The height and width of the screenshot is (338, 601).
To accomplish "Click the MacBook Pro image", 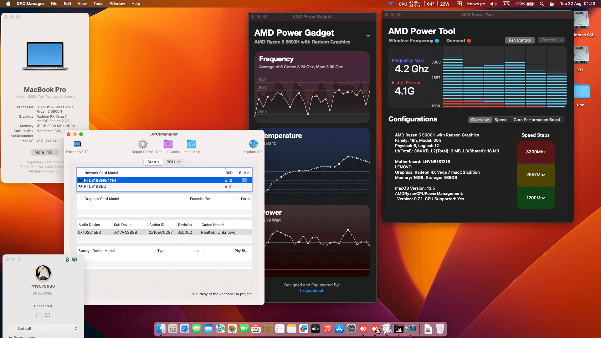I will click(x=45, y=56).
